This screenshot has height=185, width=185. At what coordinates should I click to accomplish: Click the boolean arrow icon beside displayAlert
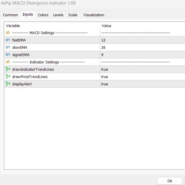(x=8, y=84)
